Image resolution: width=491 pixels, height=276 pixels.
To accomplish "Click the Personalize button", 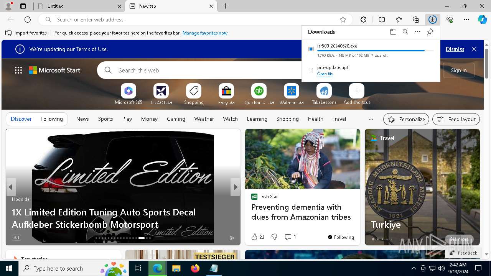I will click(x=406, y=119).
